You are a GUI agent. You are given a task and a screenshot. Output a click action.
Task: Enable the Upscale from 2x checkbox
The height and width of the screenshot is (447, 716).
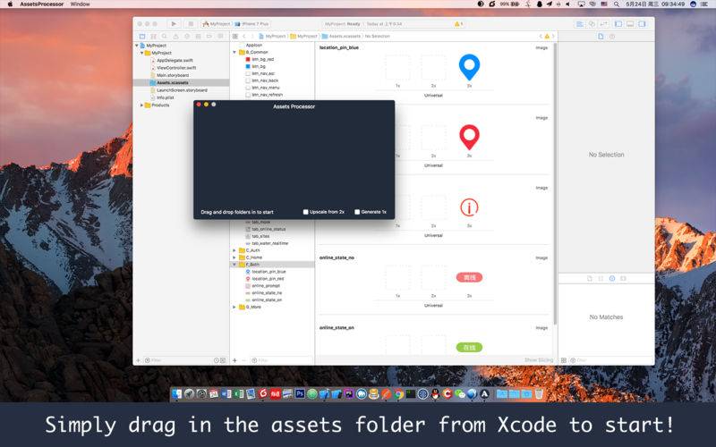tap(305, 212)
